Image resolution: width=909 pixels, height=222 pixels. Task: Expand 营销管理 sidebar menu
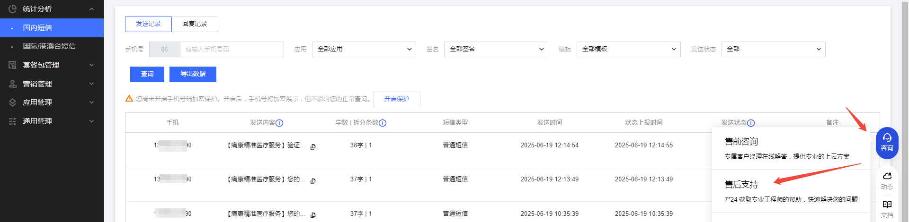52,84
